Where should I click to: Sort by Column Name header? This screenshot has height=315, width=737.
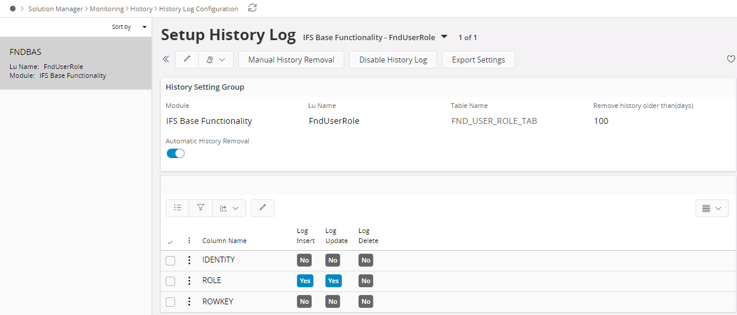(224, 241)
